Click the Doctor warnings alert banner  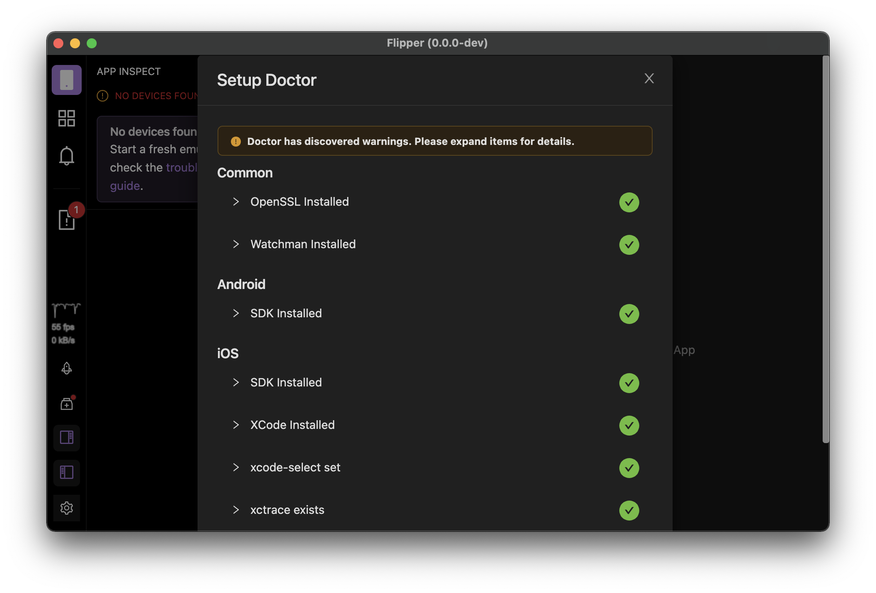tap(434, 141)
